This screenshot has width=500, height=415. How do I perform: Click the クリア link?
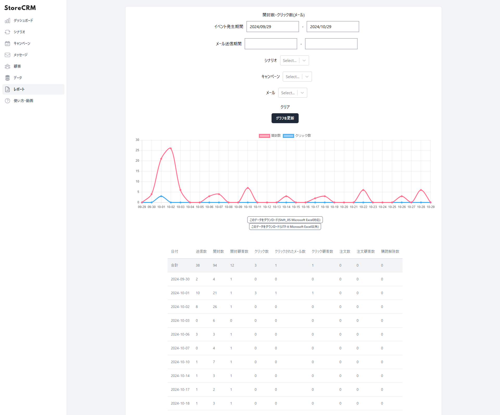285,107
